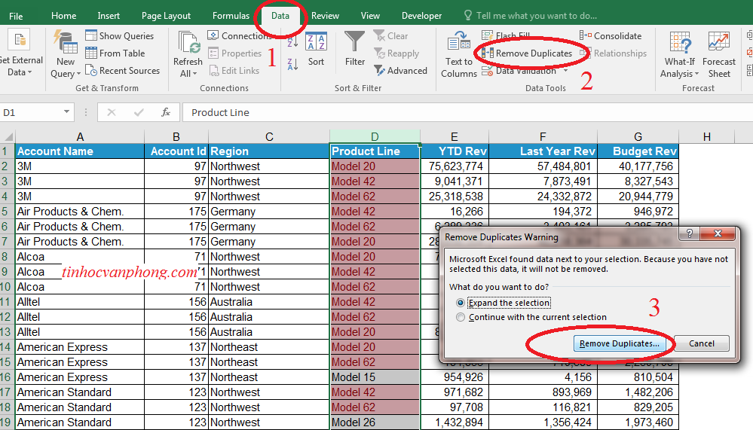The height and width of the screenshot is (430, 753).
Task: Expand the Name Box dropdown
Action: tap(67, 112)
